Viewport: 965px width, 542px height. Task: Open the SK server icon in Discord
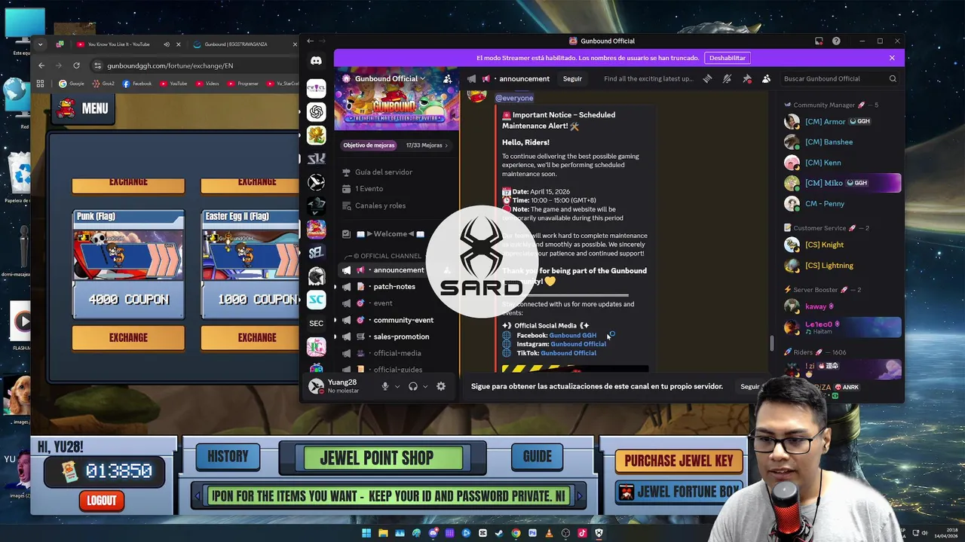[316, 159]
